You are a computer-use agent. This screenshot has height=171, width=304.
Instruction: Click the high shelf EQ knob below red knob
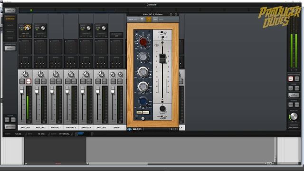pyautogui.click(x=143, y=57)
